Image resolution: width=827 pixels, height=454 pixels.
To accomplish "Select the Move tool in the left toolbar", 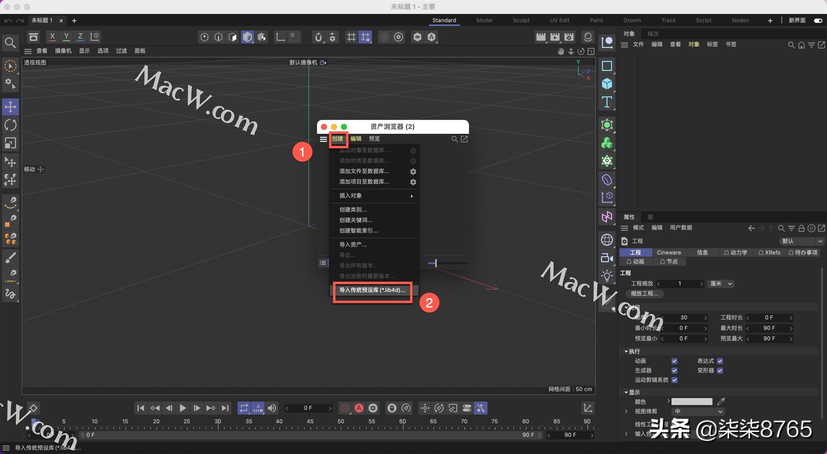I will (x=10, y=107).
